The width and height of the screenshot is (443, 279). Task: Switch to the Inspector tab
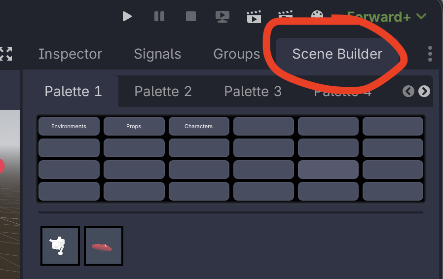(x=70, y=54)
